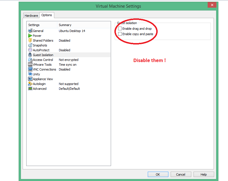Click the Cancel button
Viewport: 228px width, 181px height.
point(181,174)
